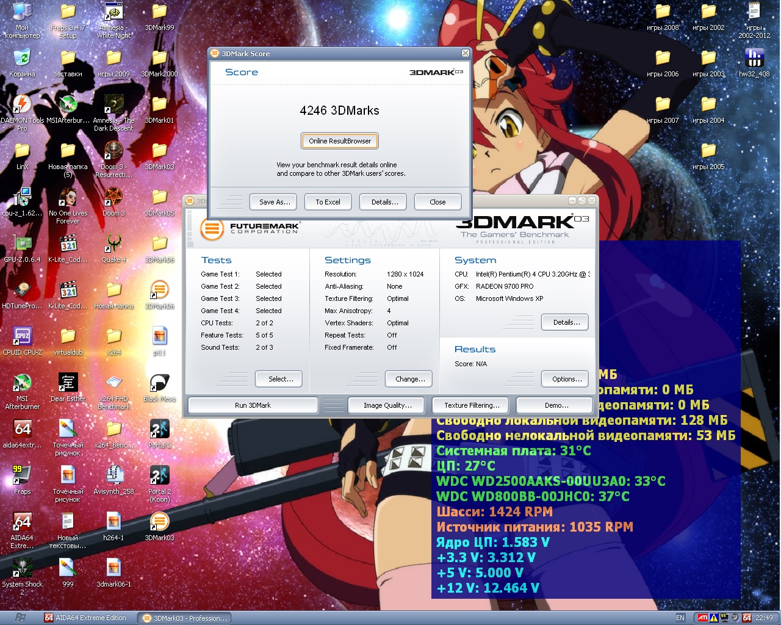Click the EN language indicator
Screen dimensions: 781x625
pyautogui.click(x=680, y=618)
